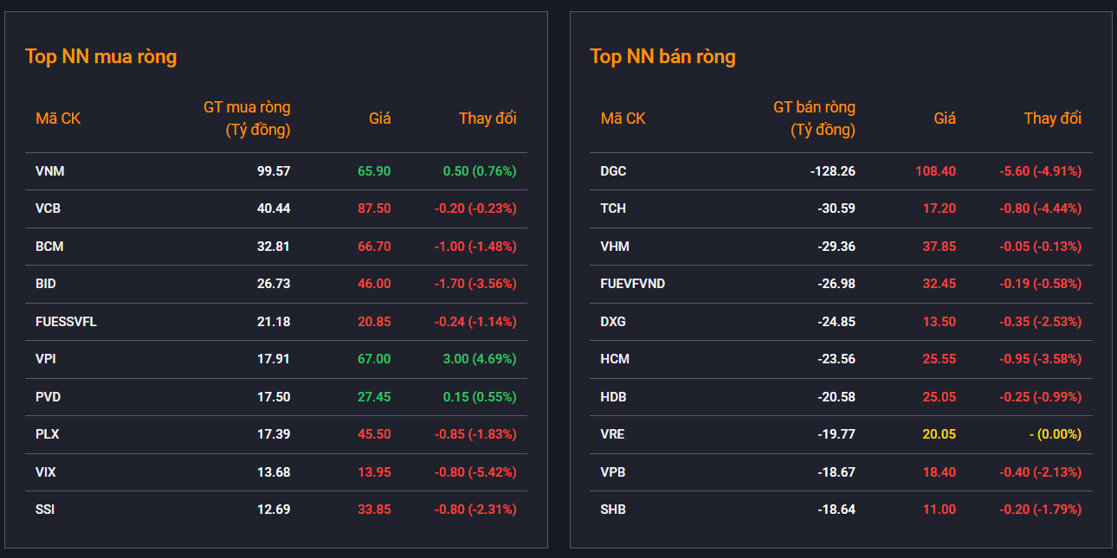Open the VCB ticker row
Image resolution: width=1117 pixels, height=558 pixels.
48,208
